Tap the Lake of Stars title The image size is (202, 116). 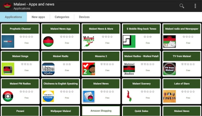[x=182, y=84]
